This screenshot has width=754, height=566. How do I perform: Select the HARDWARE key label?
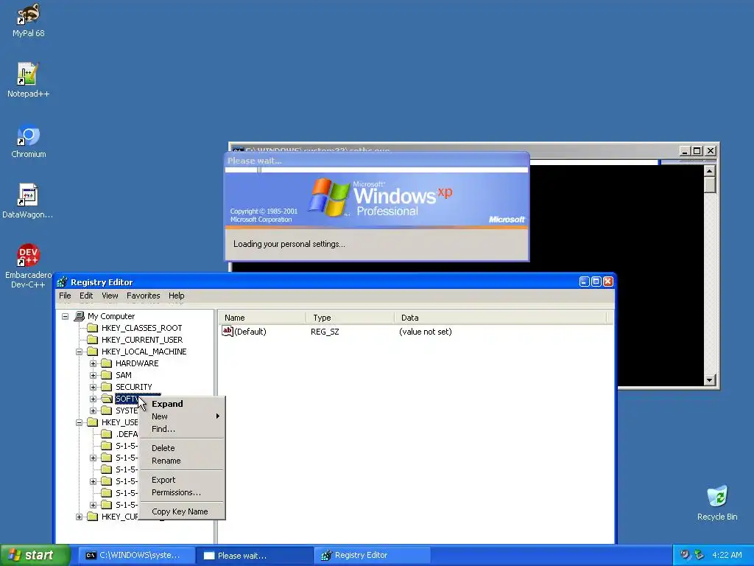137,363
